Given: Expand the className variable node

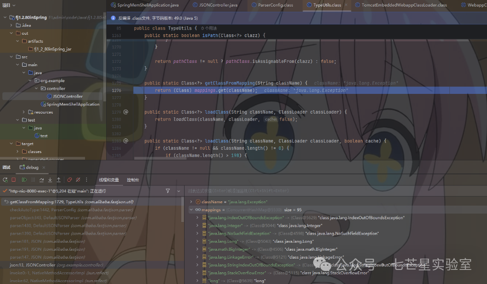Looking at the screenshot, I should pos(191,202).
